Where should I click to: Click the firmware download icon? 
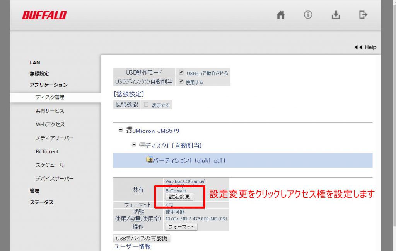[x=336, y=15]
